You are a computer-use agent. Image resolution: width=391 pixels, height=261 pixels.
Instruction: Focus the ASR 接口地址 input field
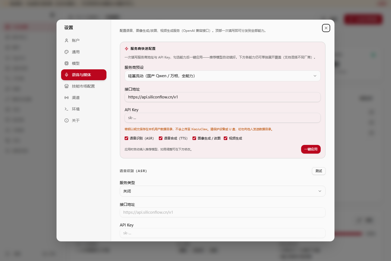coord(222,212)
